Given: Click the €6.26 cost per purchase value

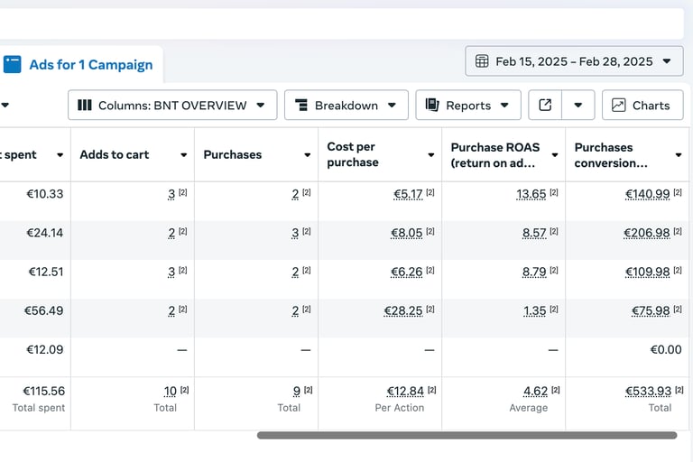Looking at the screenshot, I should (x=407, y=272).
